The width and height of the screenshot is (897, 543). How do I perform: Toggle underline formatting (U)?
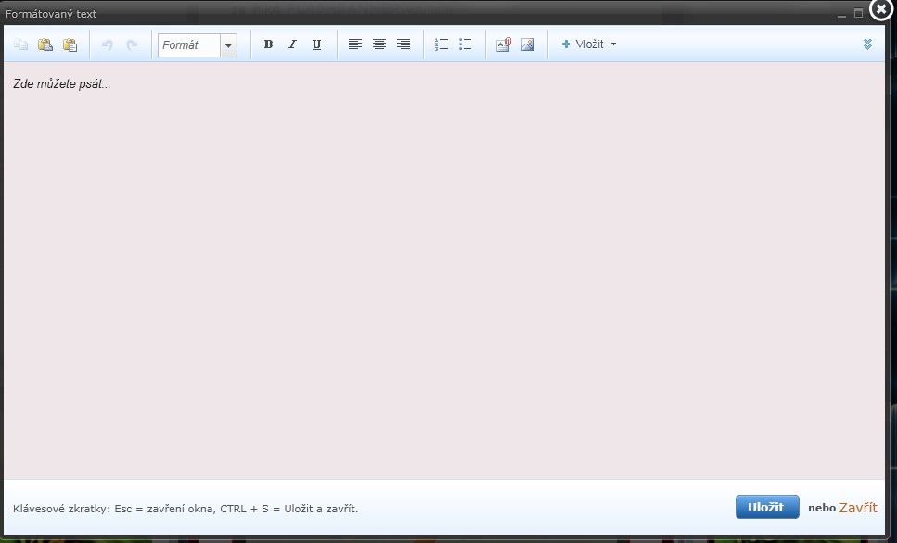317,44
